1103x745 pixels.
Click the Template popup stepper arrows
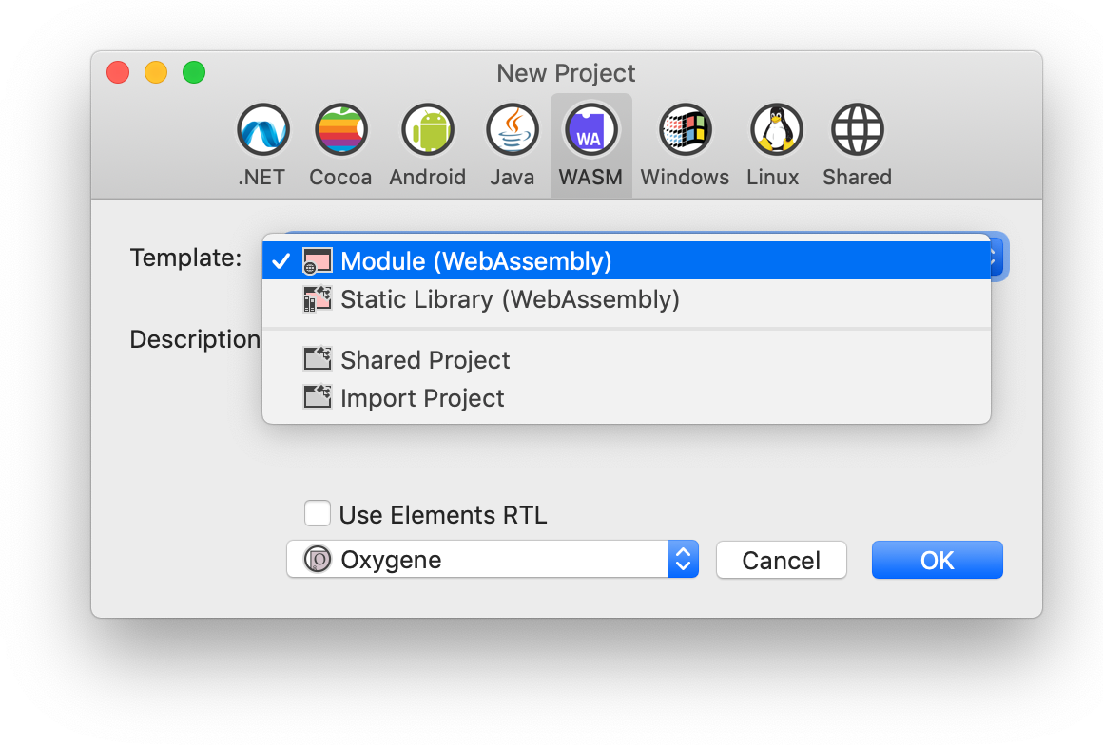point(998,258)
